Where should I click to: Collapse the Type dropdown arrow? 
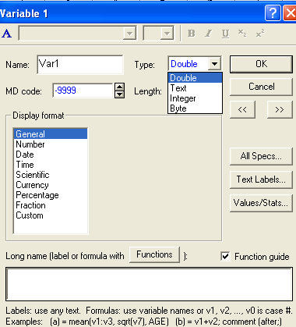coord(214,64)
